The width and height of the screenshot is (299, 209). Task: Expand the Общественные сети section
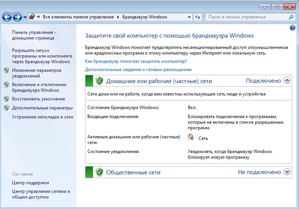[x=287, y=172]
